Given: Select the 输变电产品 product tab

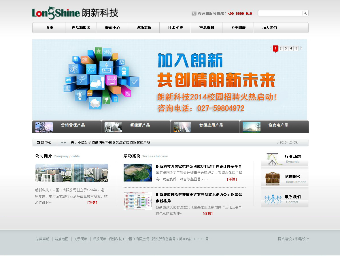Looking at the screenshot, I should pos(274,127).
